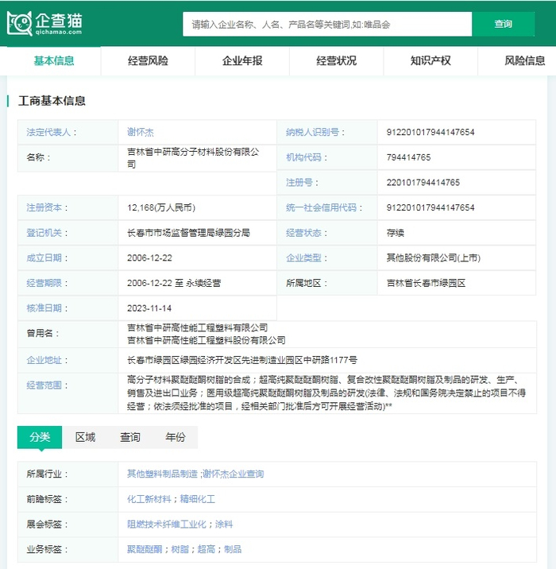Click the 精细化工 tag link
This screenshot has height=569, width=556.
[198, 500]
